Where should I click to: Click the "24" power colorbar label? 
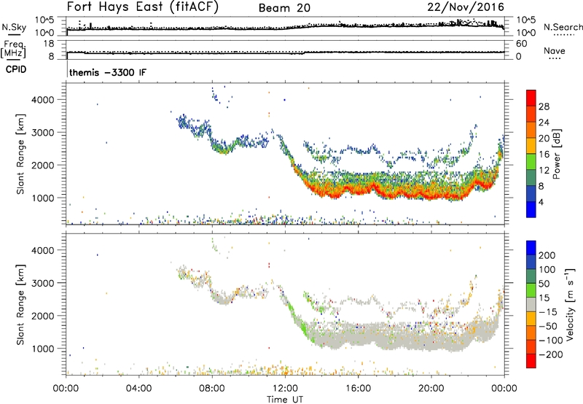click(x=544, y=123)
